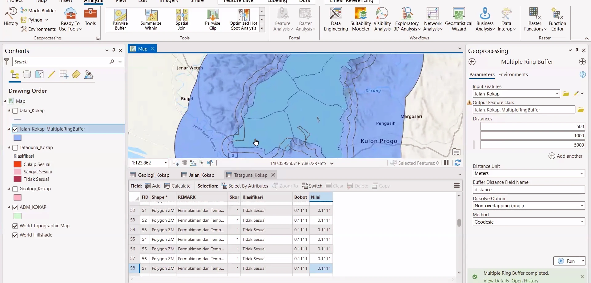Click Open History link

point(525,281)
